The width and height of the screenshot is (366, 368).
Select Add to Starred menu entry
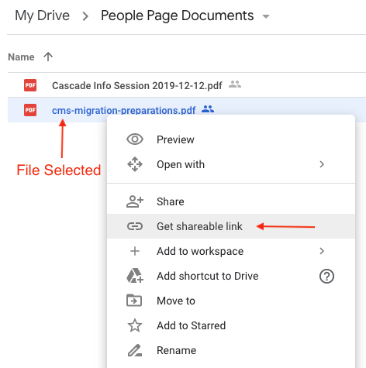coord(231,325)
